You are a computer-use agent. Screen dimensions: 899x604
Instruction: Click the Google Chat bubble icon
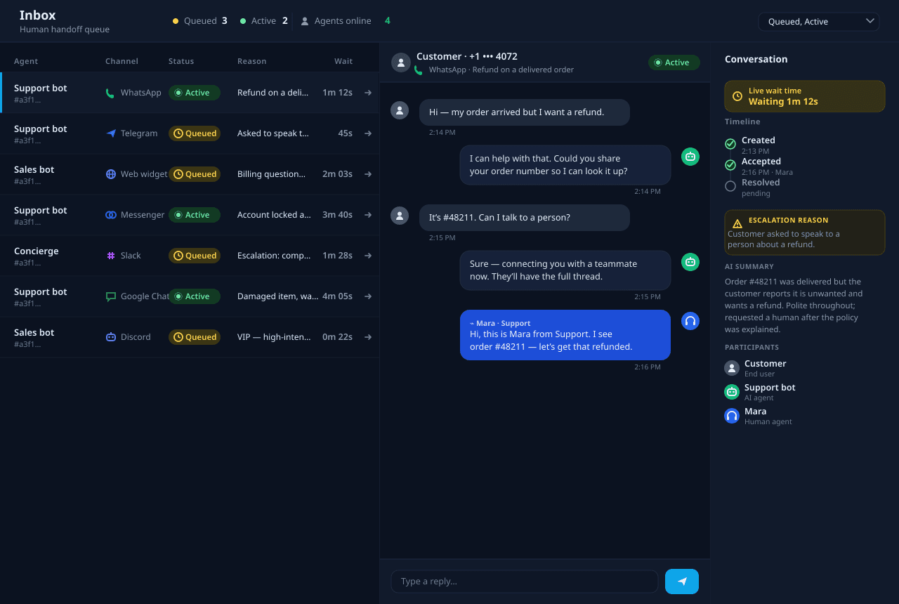(110, 296)
